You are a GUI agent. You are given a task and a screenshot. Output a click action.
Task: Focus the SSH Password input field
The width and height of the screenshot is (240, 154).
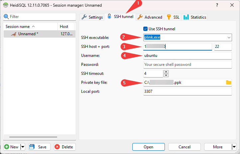[187, 65]
